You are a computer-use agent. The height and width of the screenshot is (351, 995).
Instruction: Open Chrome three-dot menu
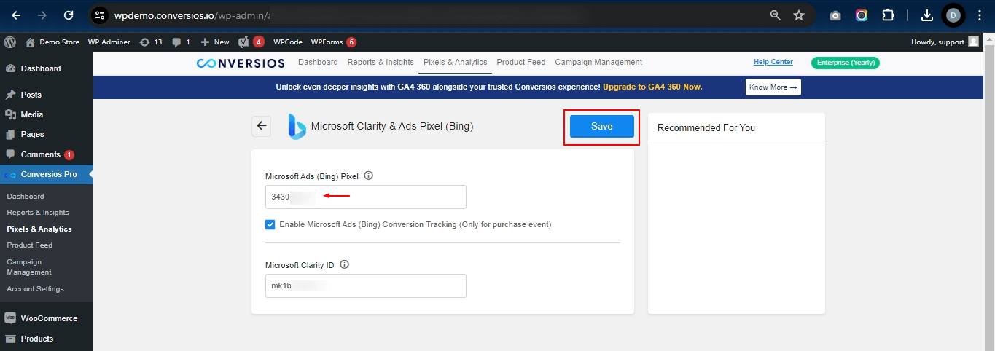pos(980,15)
